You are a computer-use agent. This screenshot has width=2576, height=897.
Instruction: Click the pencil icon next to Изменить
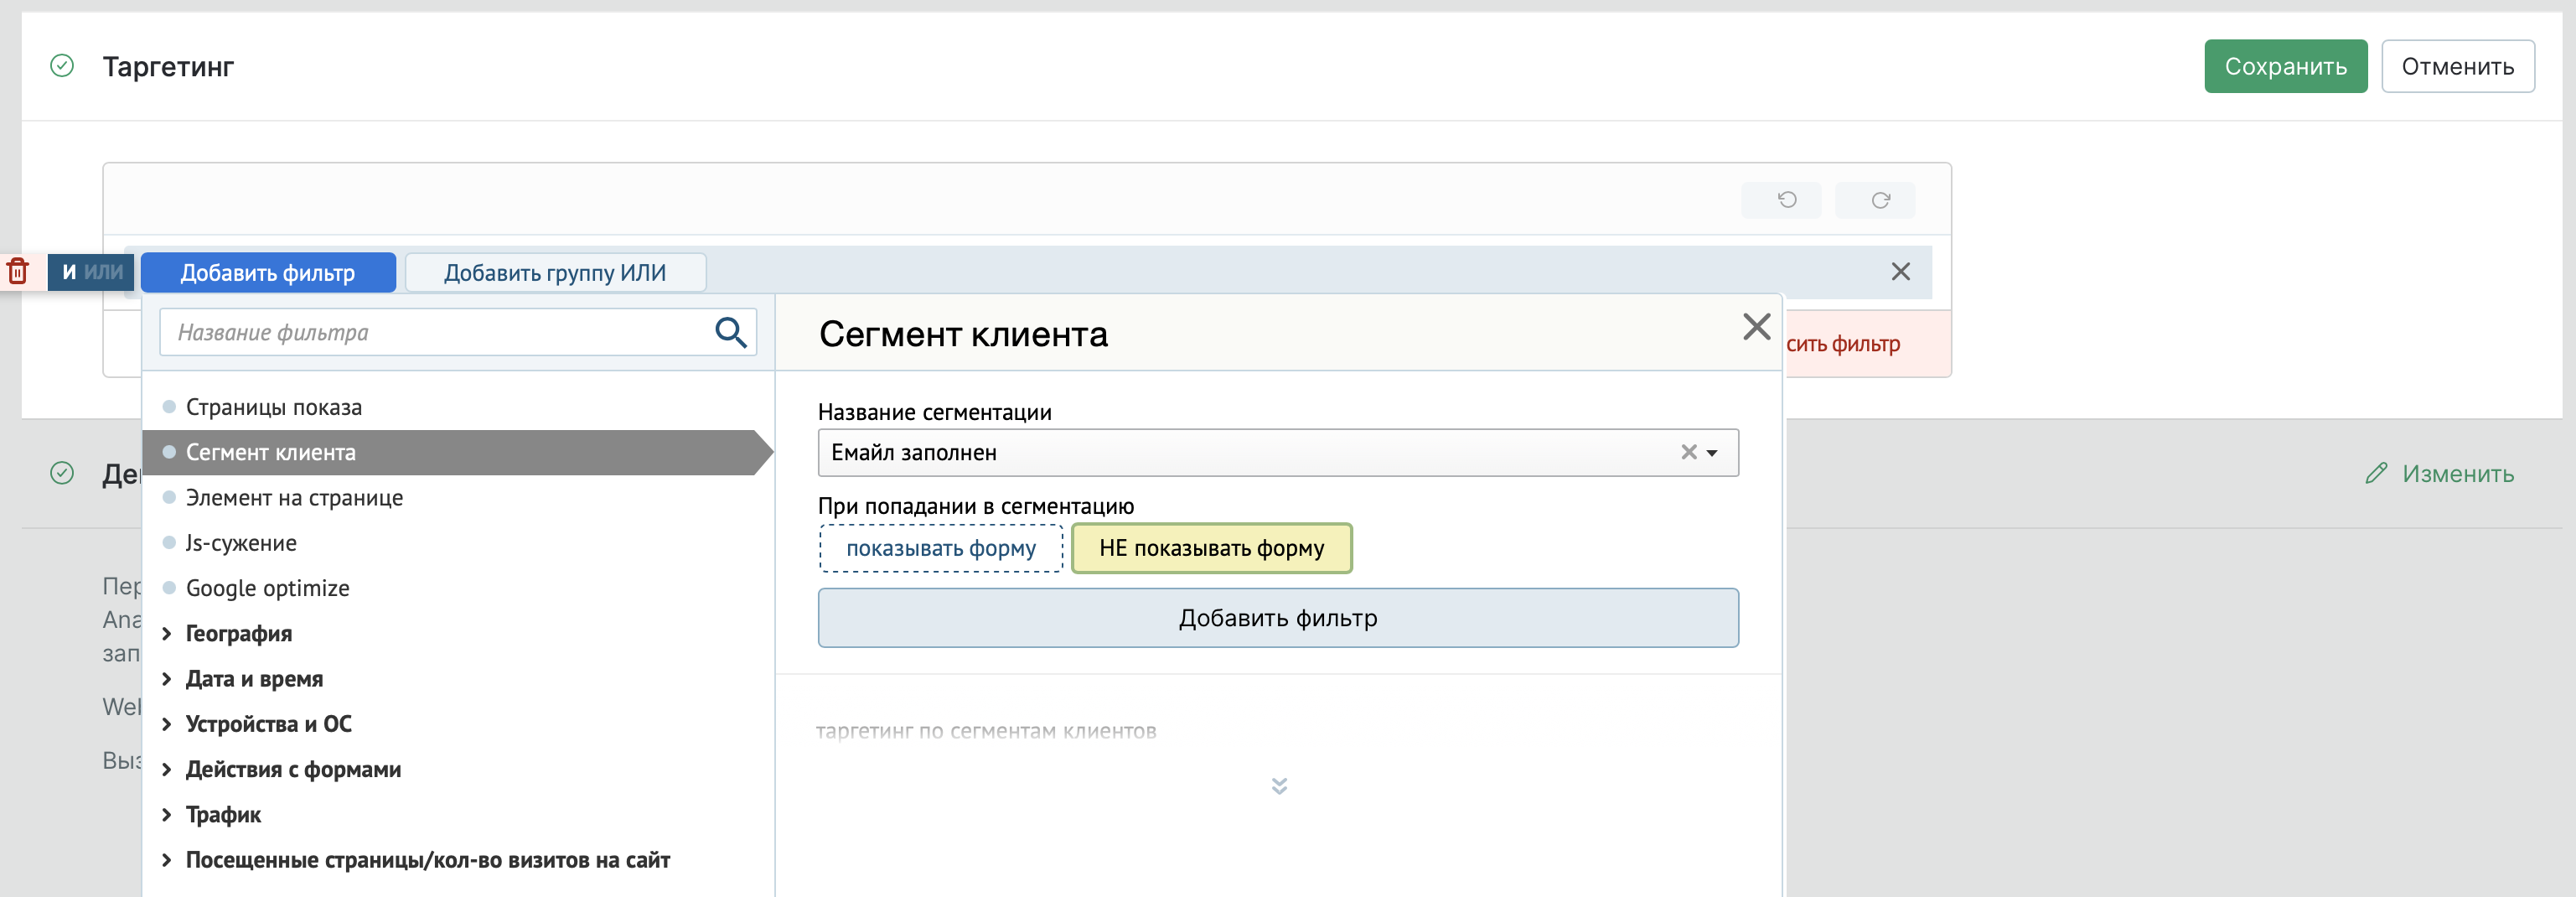[2376, 473]
